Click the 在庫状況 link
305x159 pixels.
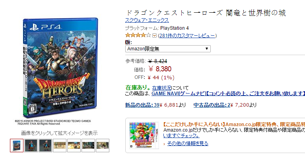pyautogui.click(x=161, y=88)
